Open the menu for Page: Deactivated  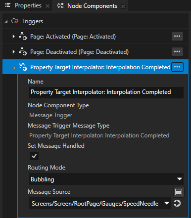click(177, 51)
